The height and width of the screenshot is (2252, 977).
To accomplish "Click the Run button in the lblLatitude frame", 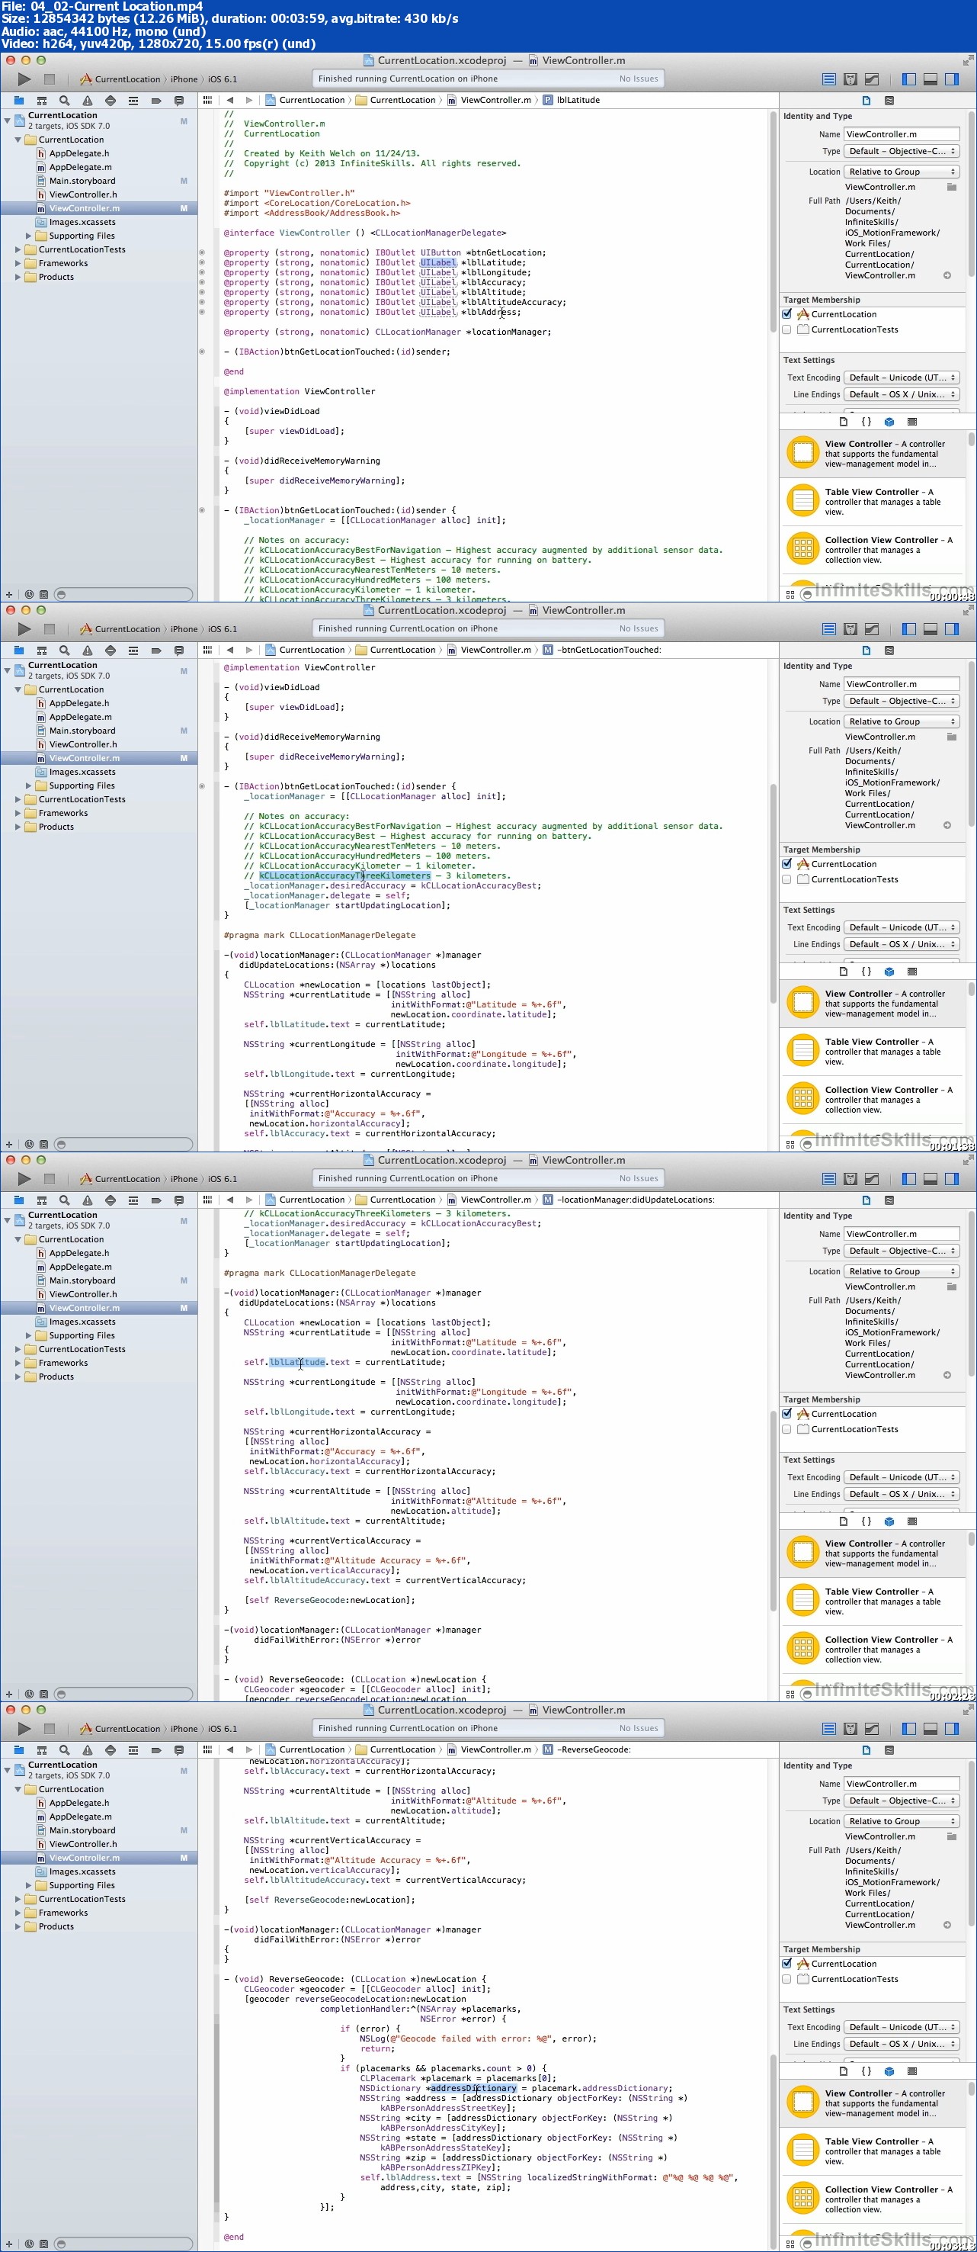I will click(24, 79).
